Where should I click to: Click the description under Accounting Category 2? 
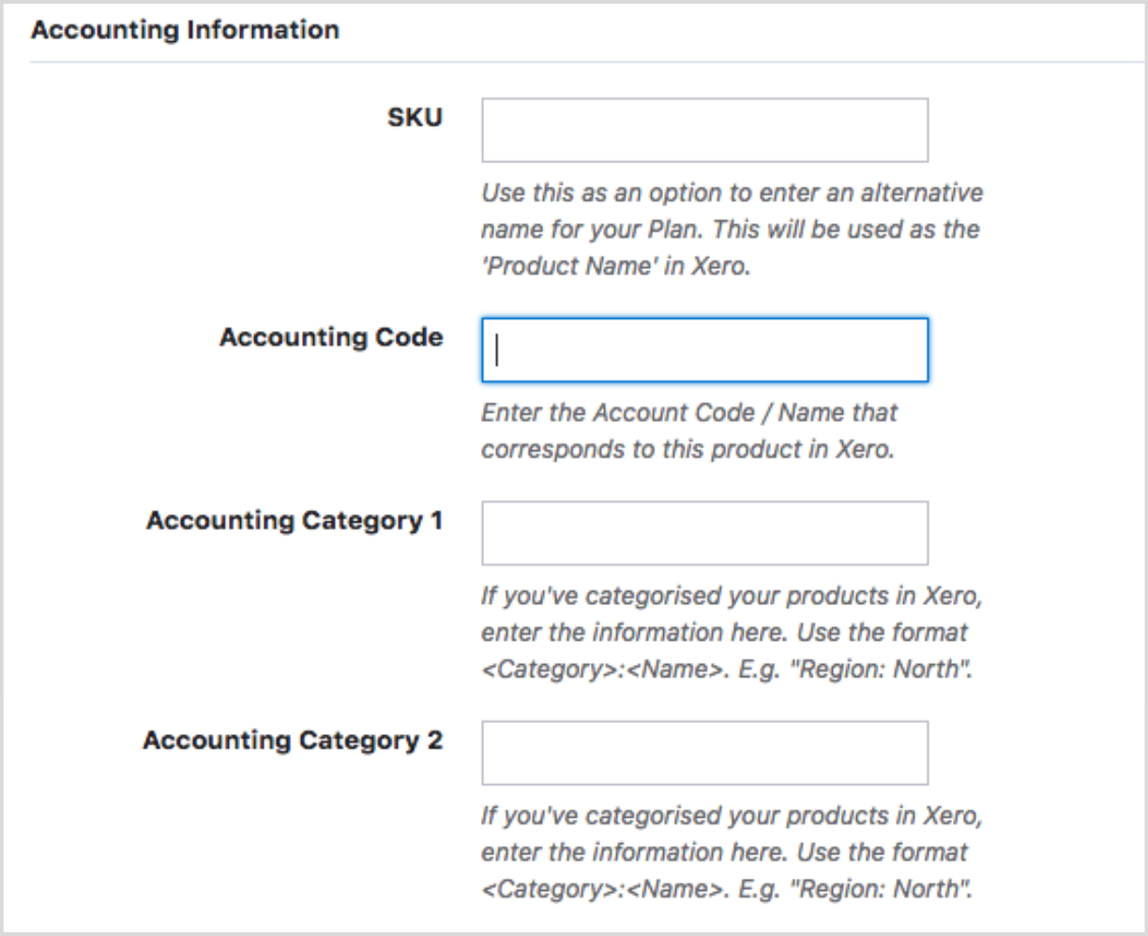(732, 834)
